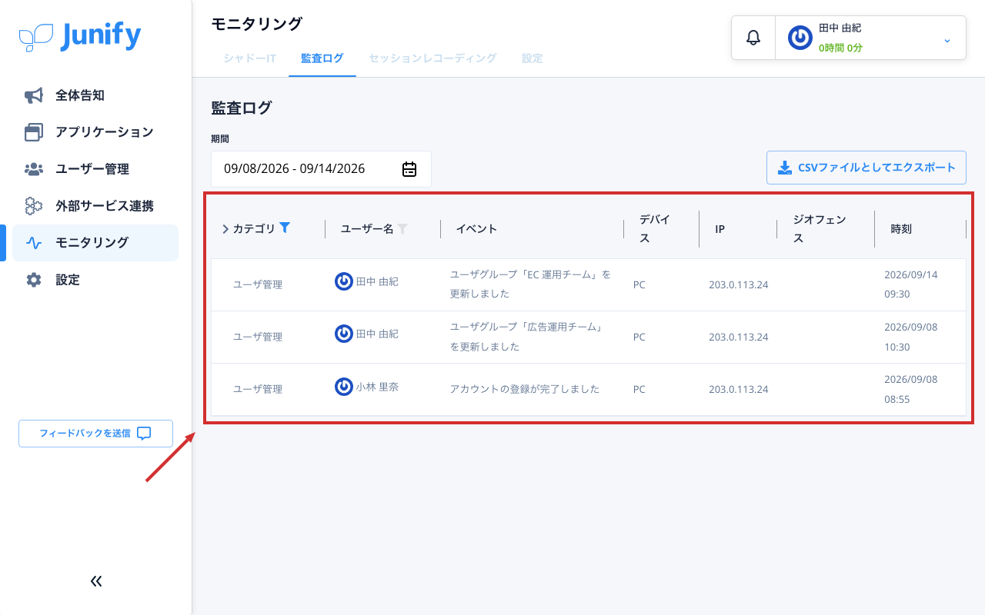Collapse sidebar with double chevron
The width and height of the screenshot is (985, 615).
click(96, 581)
